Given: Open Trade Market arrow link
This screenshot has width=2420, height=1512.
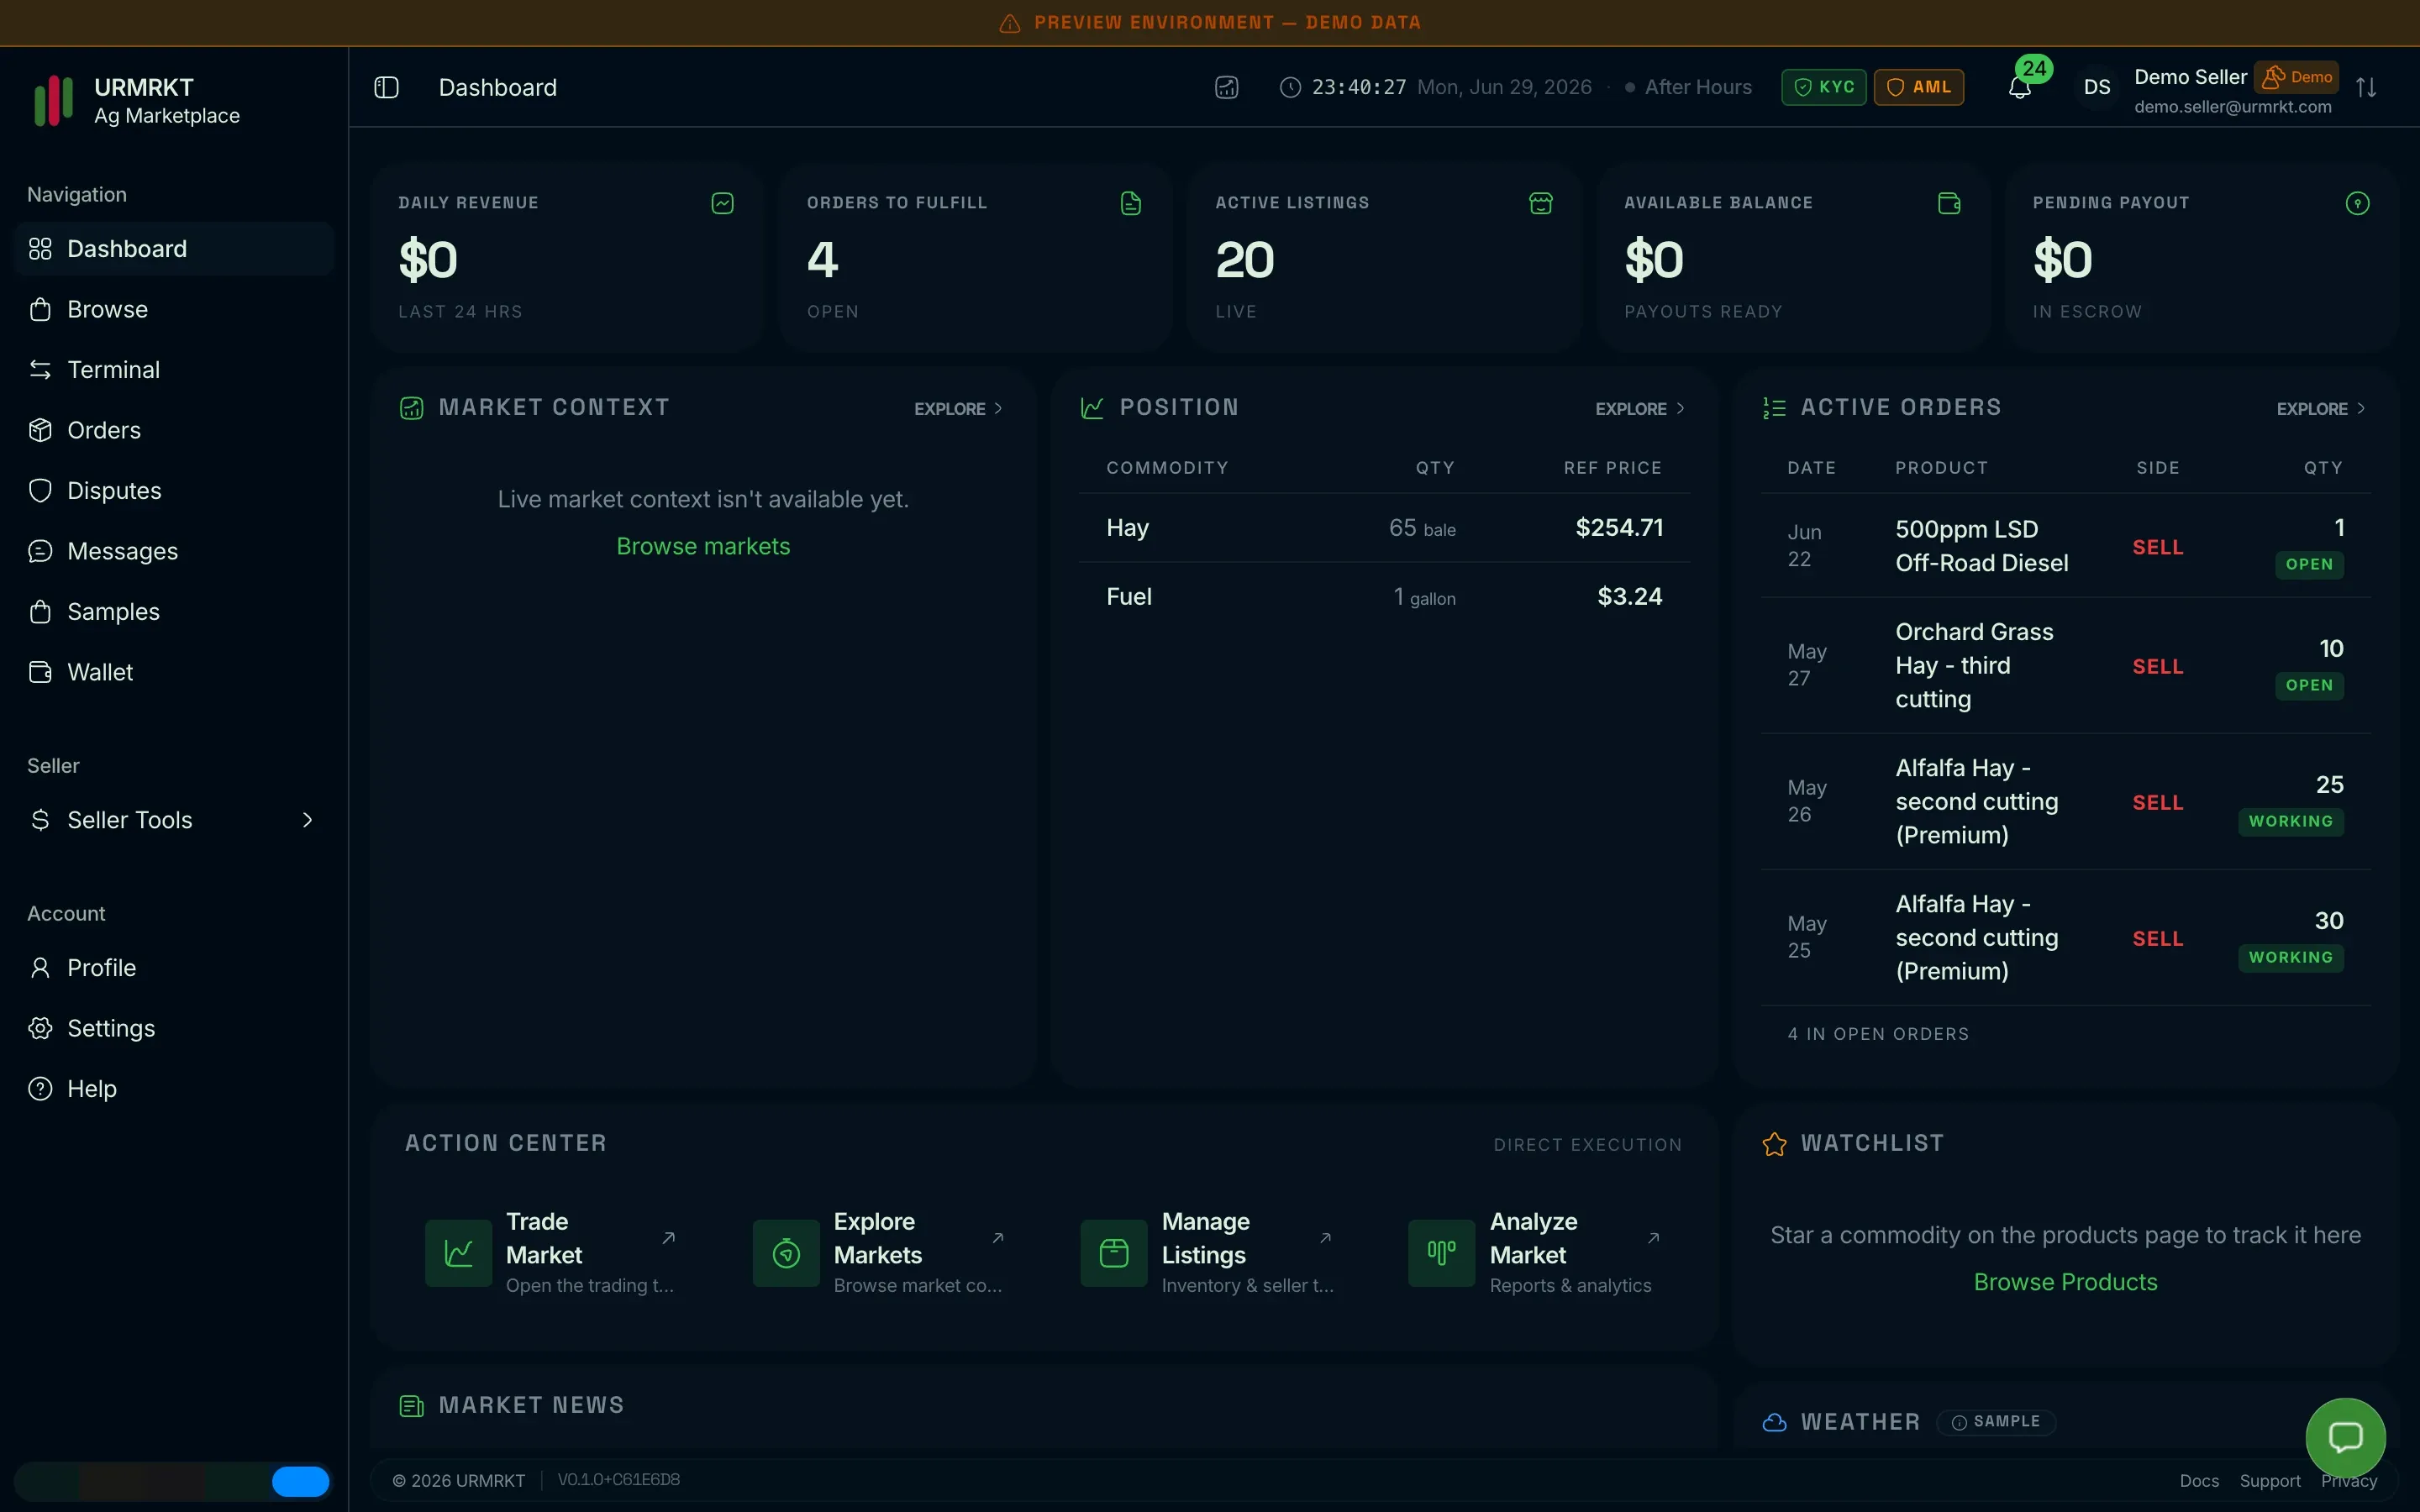Looking at the screenshot, I should point(668,1238).
